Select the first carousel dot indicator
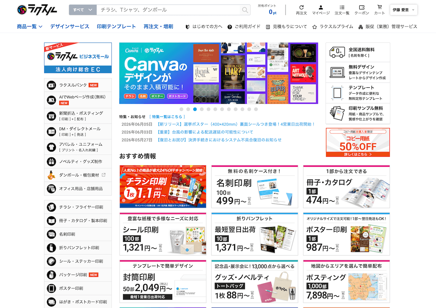This screenshot has width=436, height=308. coord(181,109)
